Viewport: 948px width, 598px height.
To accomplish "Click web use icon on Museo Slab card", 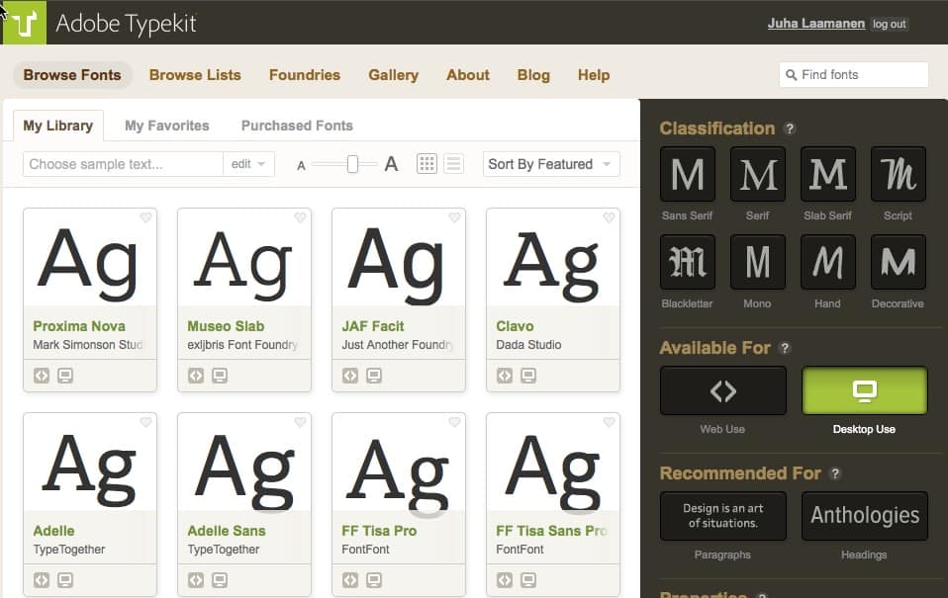I will click(x=196, y=376).
